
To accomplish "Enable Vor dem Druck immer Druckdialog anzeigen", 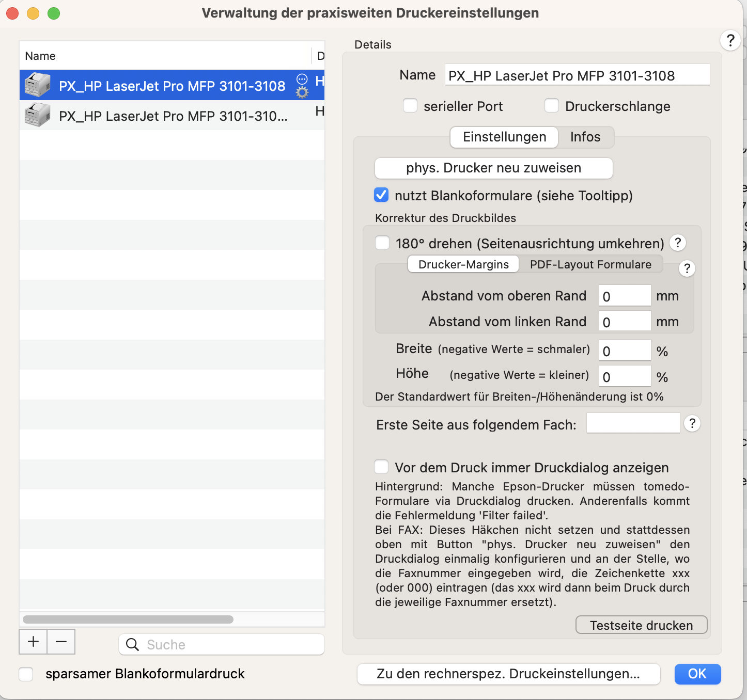I will (x=381, y=467).
